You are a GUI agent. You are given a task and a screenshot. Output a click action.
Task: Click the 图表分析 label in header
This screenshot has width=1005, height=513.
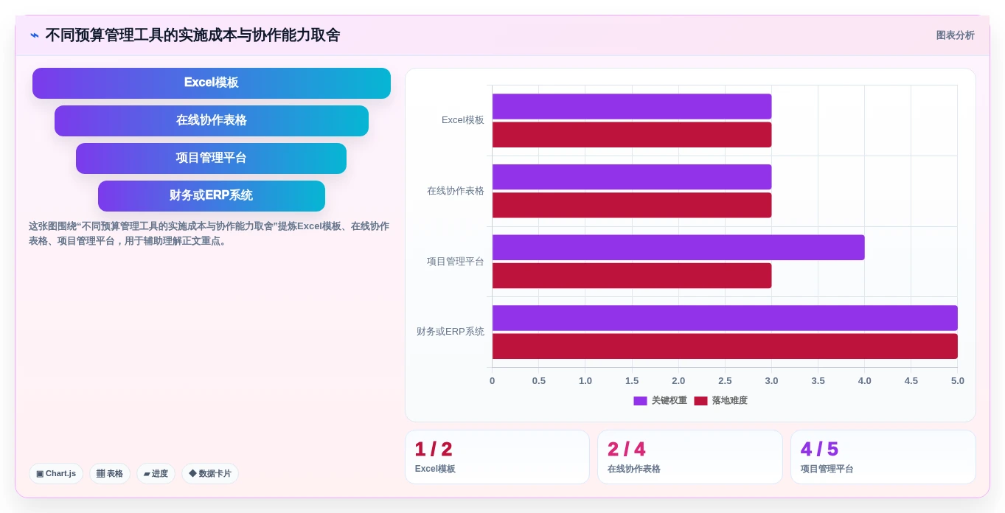[x=955, y=35]
